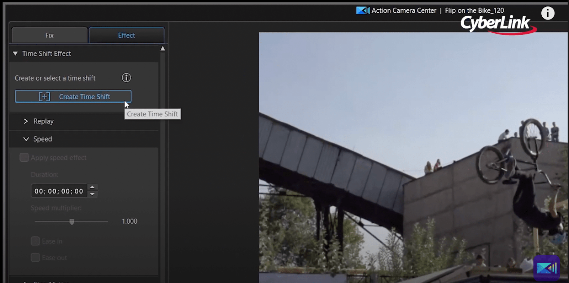
Task: Click the Speed multiplier slider handle
Action: point(72,222)
